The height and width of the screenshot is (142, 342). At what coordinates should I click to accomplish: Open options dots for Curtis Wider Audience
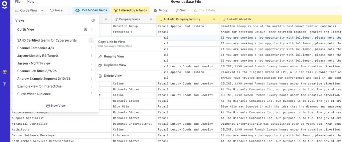point(92,94)
